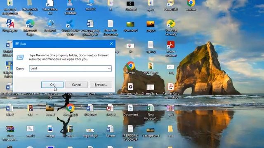Open the Adobe Acrobat desktop shortcut

pyautogui.click(x=171, y=49)
